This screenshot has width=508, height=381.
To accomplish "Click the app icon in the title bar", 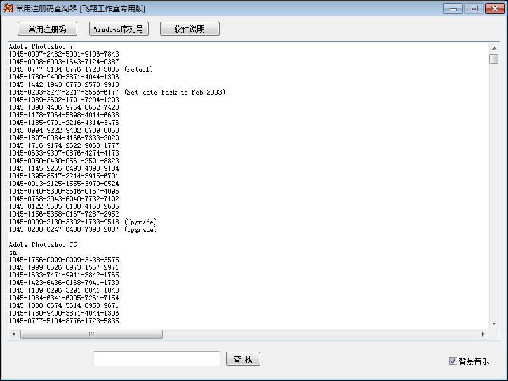I will pyautogui.click(x=8, y=8).
